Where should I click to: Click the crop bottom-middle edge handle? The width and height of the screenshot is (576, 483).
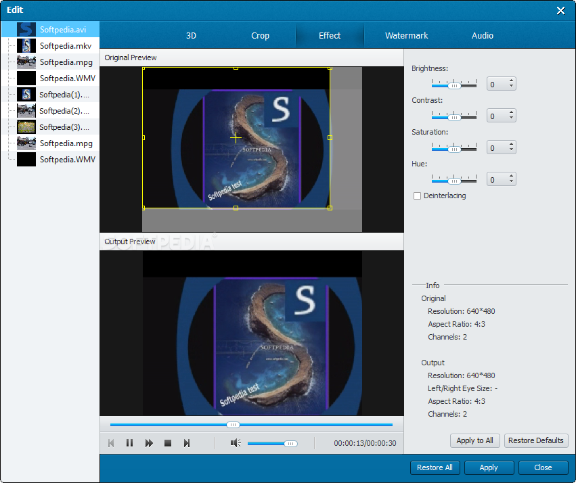click(x=236, y=208)
